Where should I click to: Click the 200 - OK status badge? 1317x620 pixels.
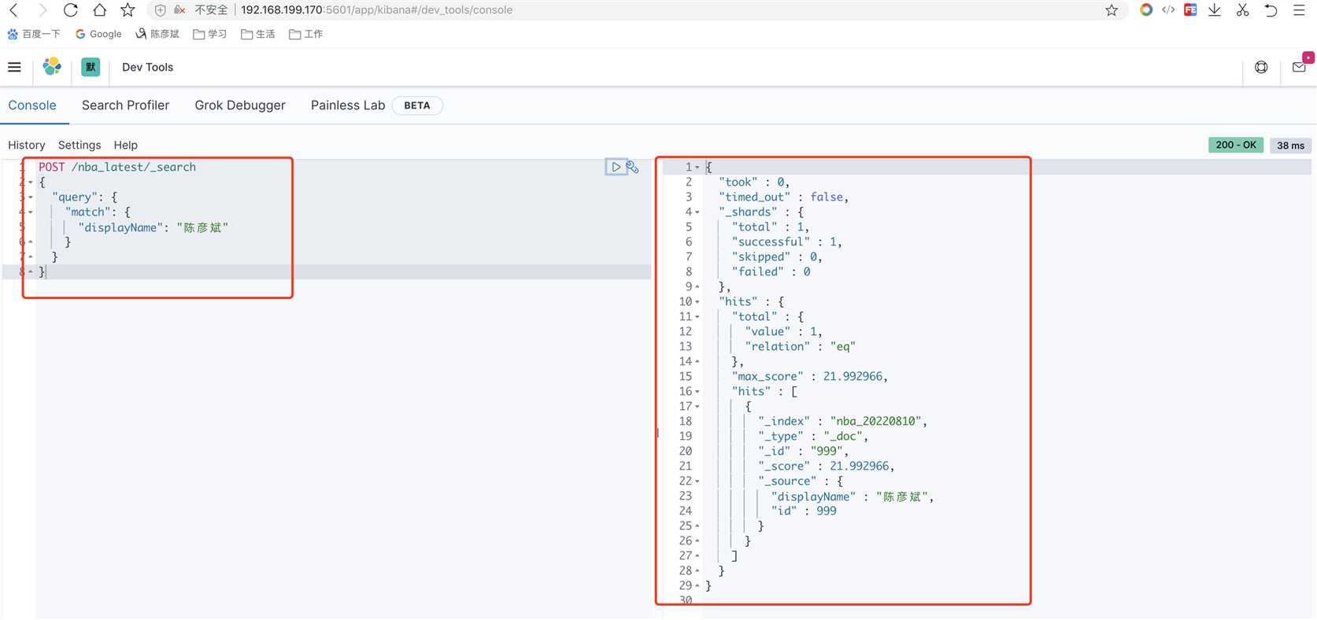[x=1236, y=145]
